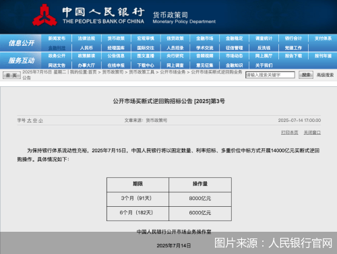This screenshot has height=254, width=337.
Task: Go to 金融稳定 section
Action: 235,38
